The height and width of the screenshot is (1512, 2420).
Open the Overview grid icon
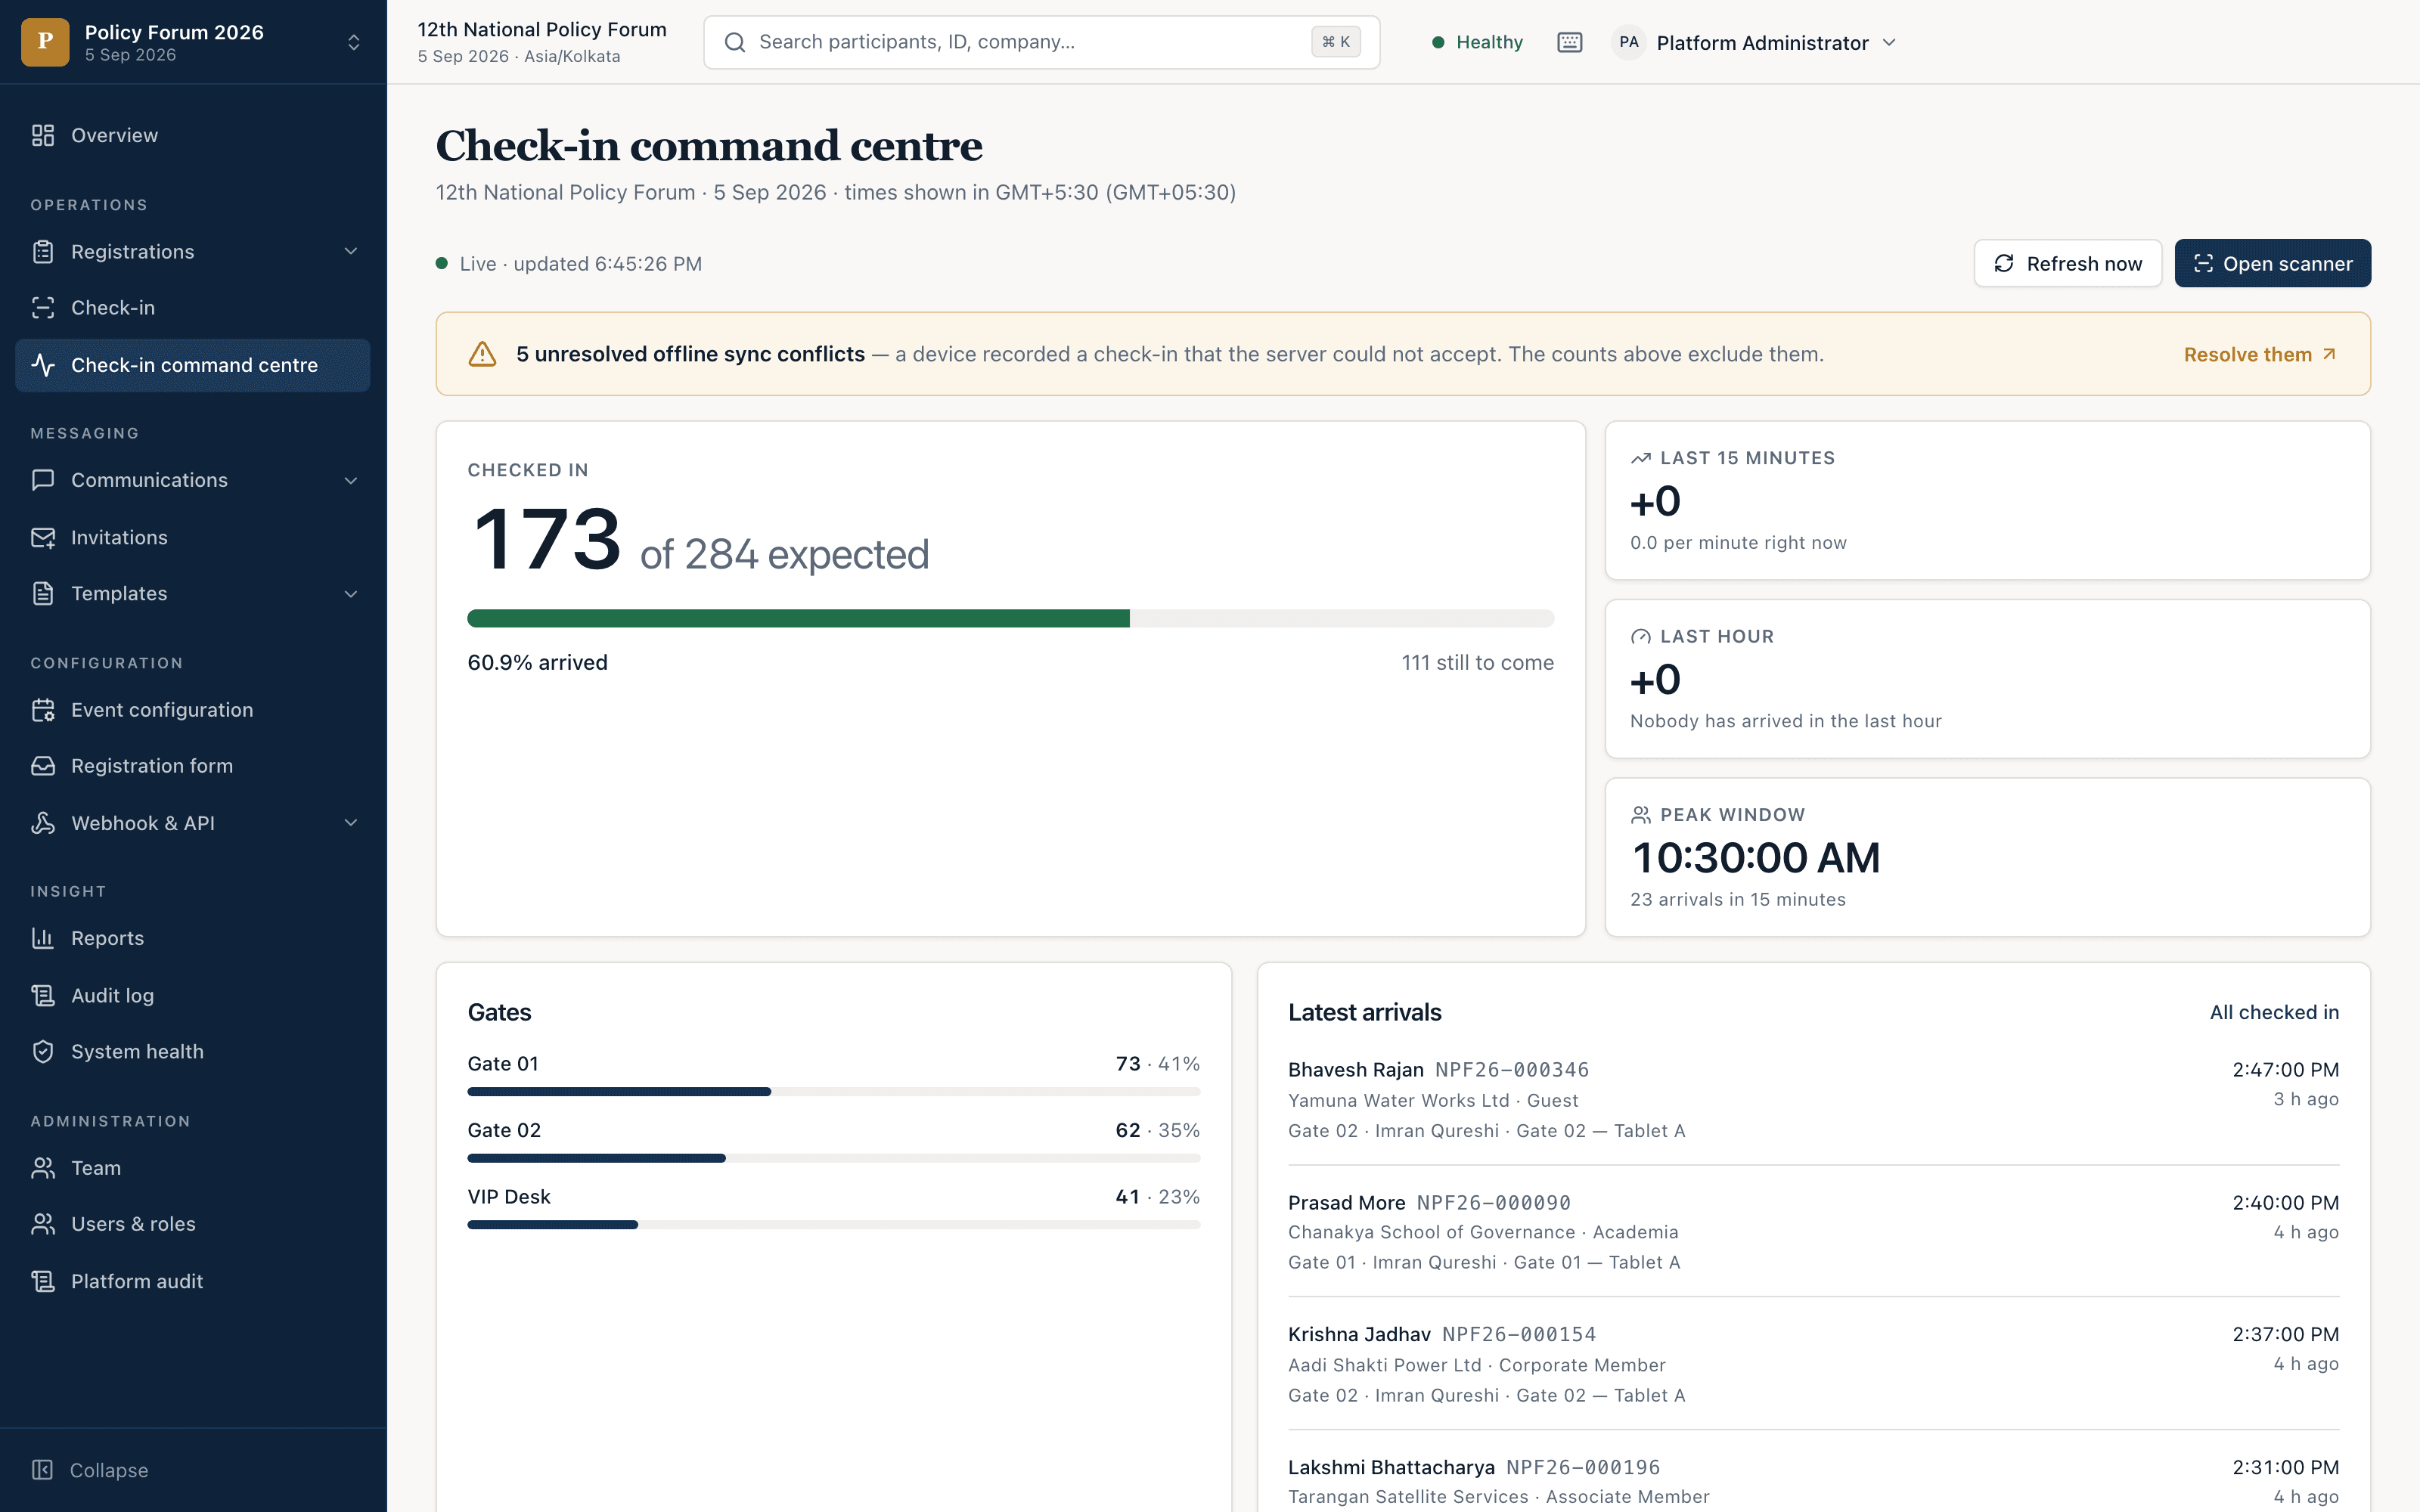click(x=43, y=135)
